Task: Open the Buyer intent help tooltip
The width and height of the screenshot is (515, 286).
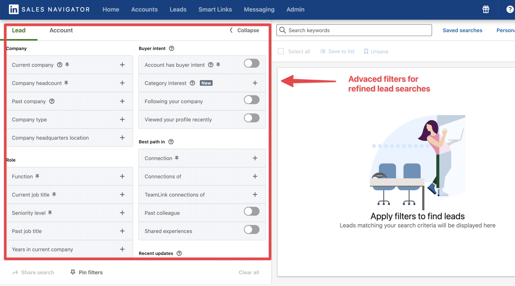Action: coord(171,48)
